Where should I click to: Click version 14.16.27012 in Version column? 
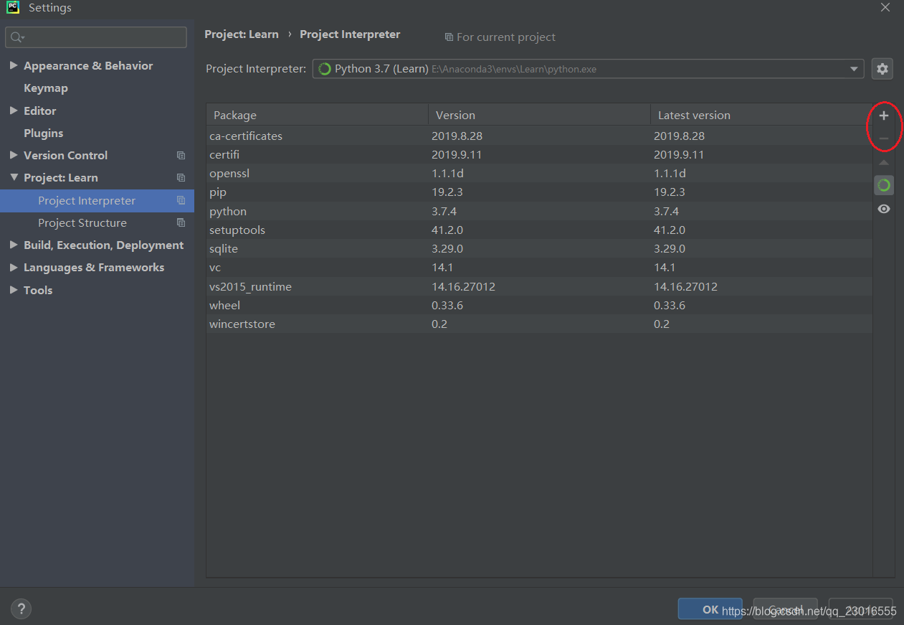[463, 287]
